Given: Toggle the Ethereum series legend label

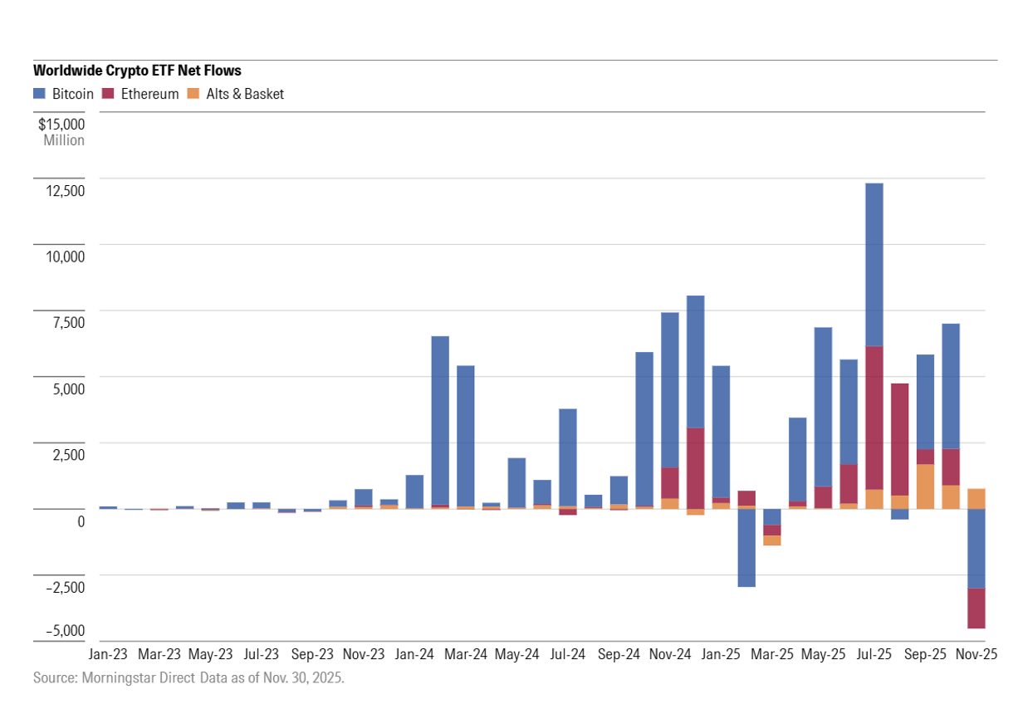Looking at the screenshot, I should (x=149, y=94).
